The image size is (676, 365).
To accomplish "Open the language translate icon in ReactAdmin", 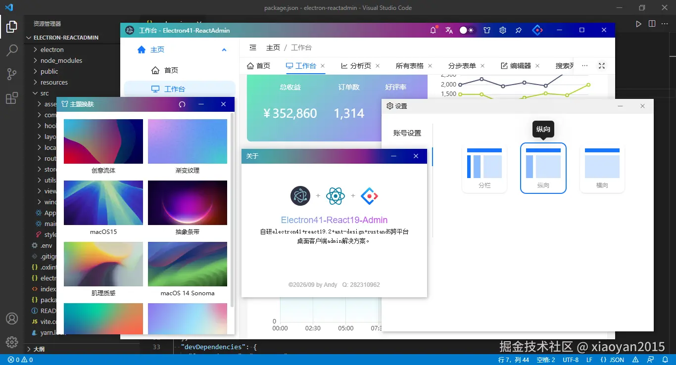I will (449, 30).
